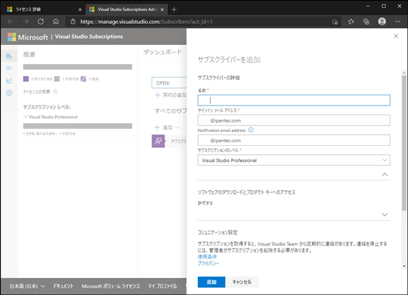Switch to the ライセンス 詳細 tab
The width and height of the screenshot is (408, 295).
coord(43,10)
